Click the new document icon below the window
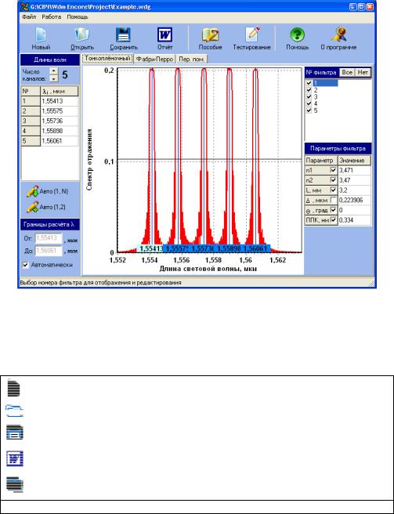The width and height of the screenshot is (394, 514). click(14, 388)
